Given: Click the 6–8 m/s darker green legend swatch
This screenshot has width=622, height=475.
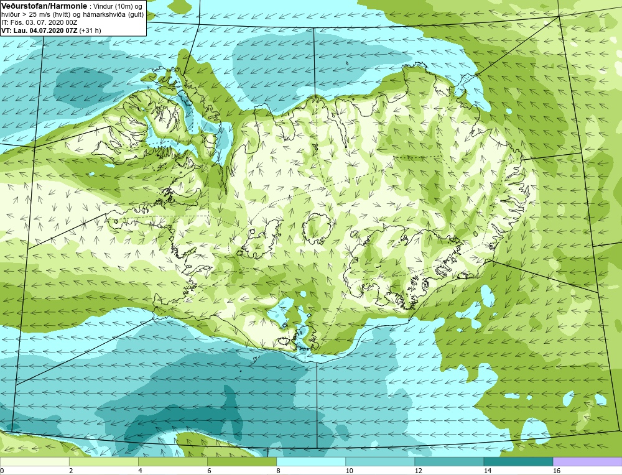Looking at the screenshot, I should click(x=241, y=461).
